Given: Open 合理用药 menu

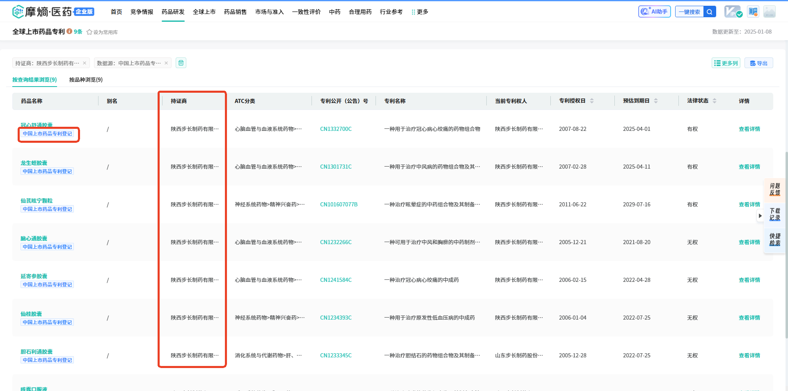Looking at the screenshot, I should coord(360,12).
